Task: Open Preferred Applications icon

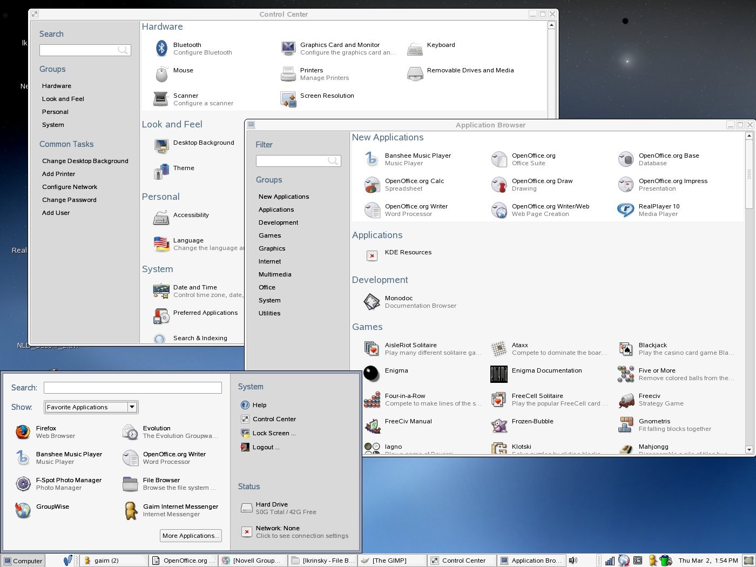Action: point(161,316)
